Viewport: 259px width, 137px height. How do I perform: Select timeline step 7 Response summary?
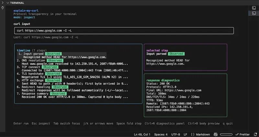(x=72, y=95)
